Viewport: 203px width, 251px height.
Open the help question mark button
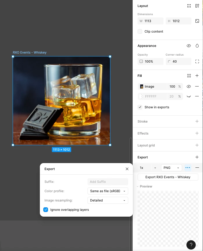pos(191,245)
